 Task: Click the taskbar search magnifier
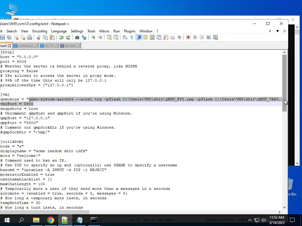tap(21, 220)
